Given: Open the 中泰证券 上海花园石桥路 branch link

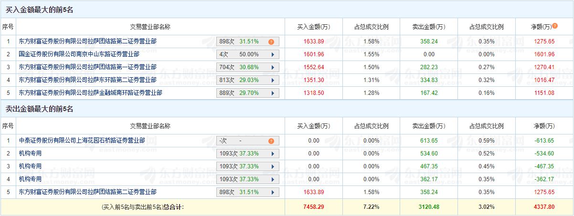Looking at the screenshot, I should [82, 141].
